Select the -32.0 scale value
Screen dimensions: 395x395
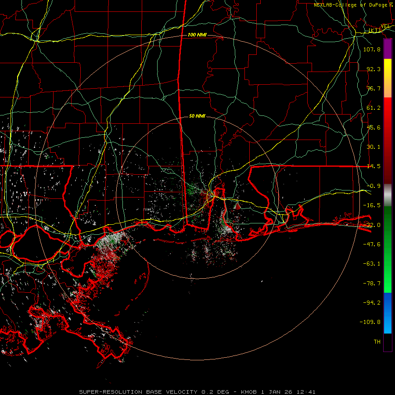tap(372, 225)
